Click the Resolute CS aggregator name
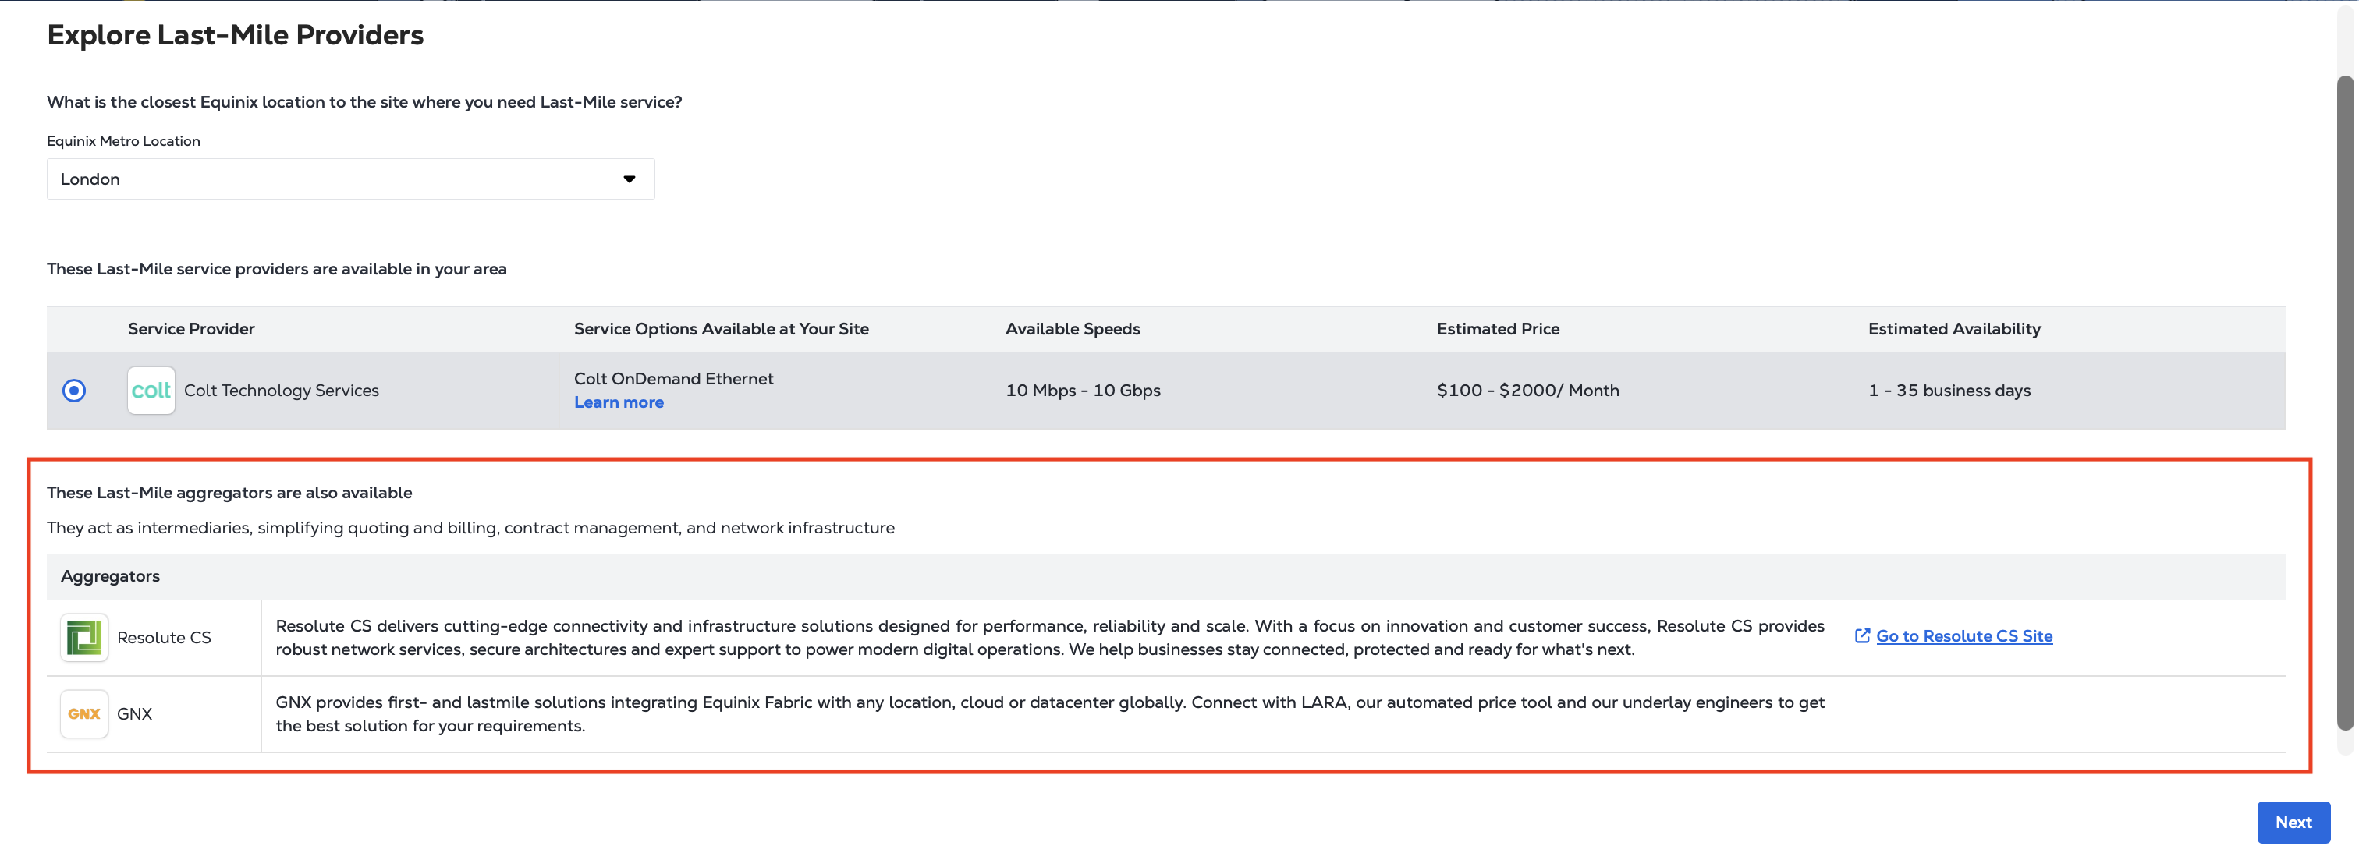 [x=164, y=638]
